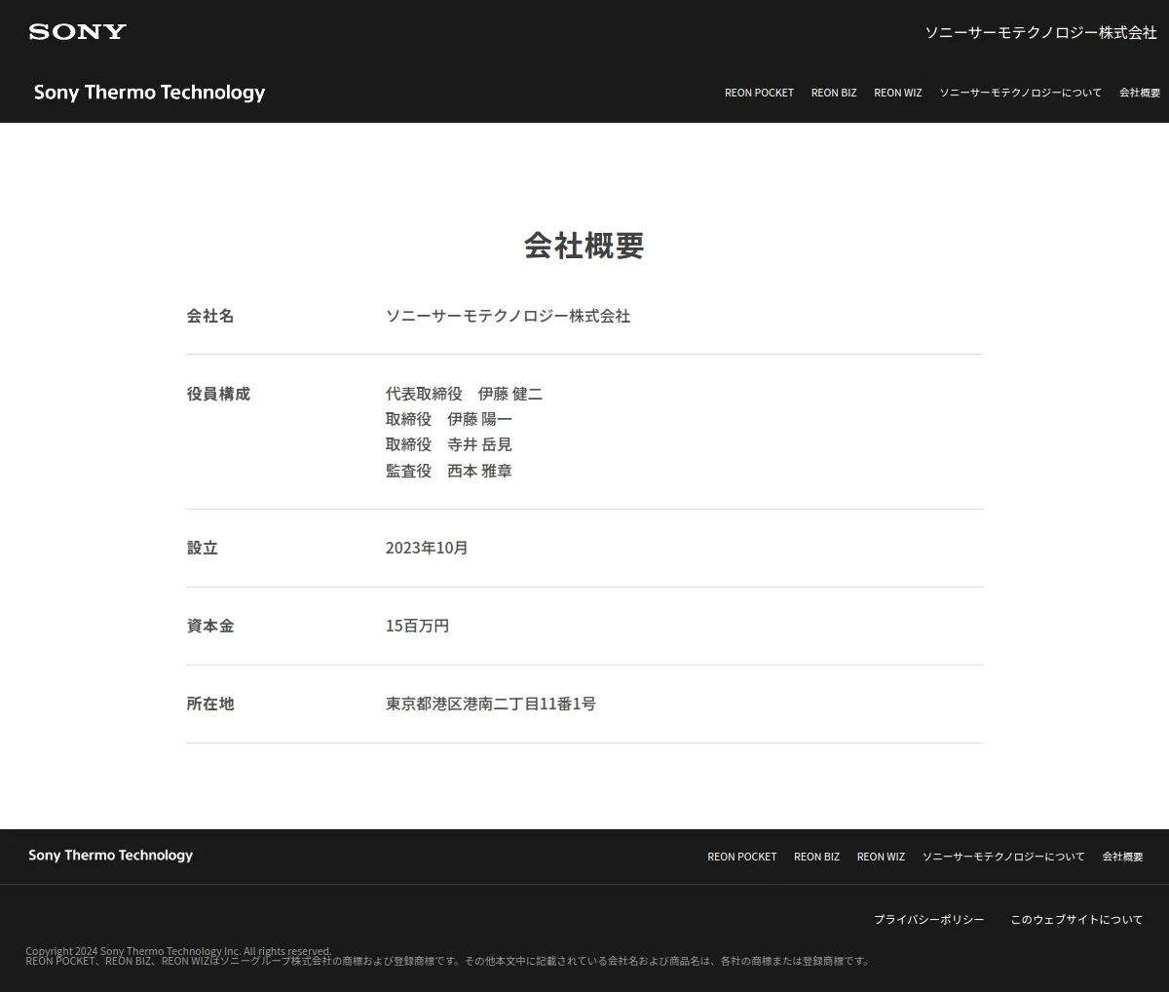Select 会社概要 in the top navigation
The height and width of the screenshot is (992, 1169).
(x=1140, y=93)
